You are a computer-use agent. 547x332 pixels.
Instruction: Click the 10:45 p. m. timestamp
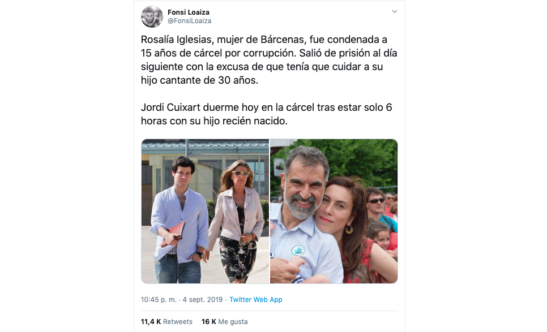[159, 300]
